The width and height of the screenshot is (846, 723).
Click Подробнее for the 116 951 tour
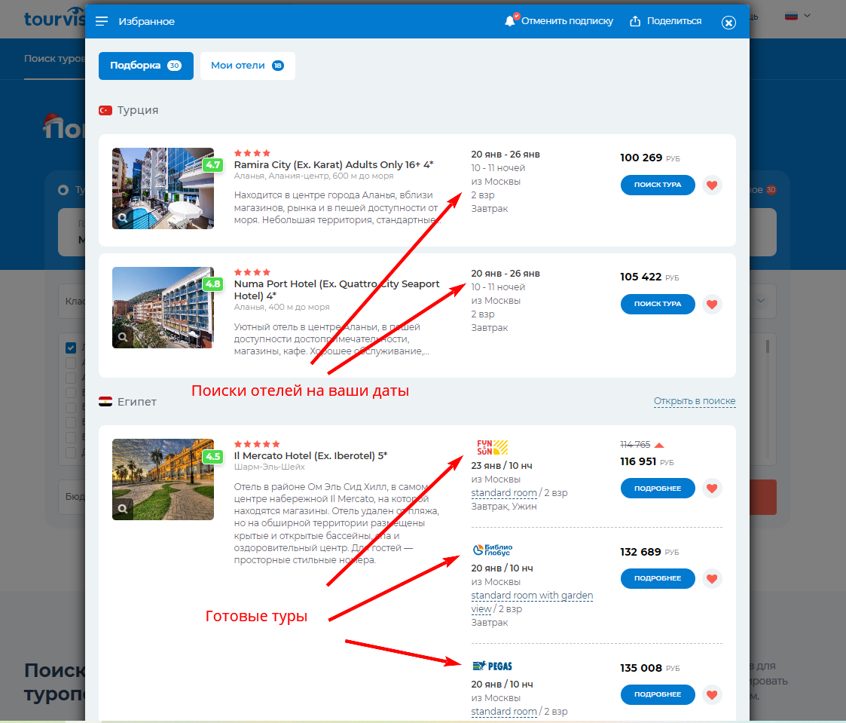tap(658, 489)
